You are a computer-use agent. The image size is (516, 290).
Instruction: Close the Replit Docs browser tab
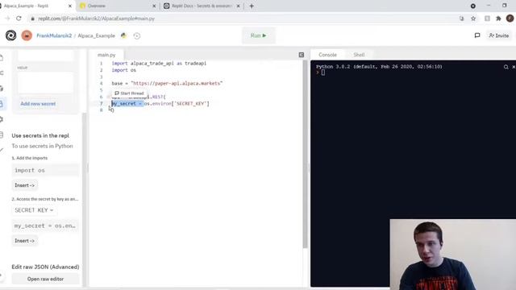239,6
